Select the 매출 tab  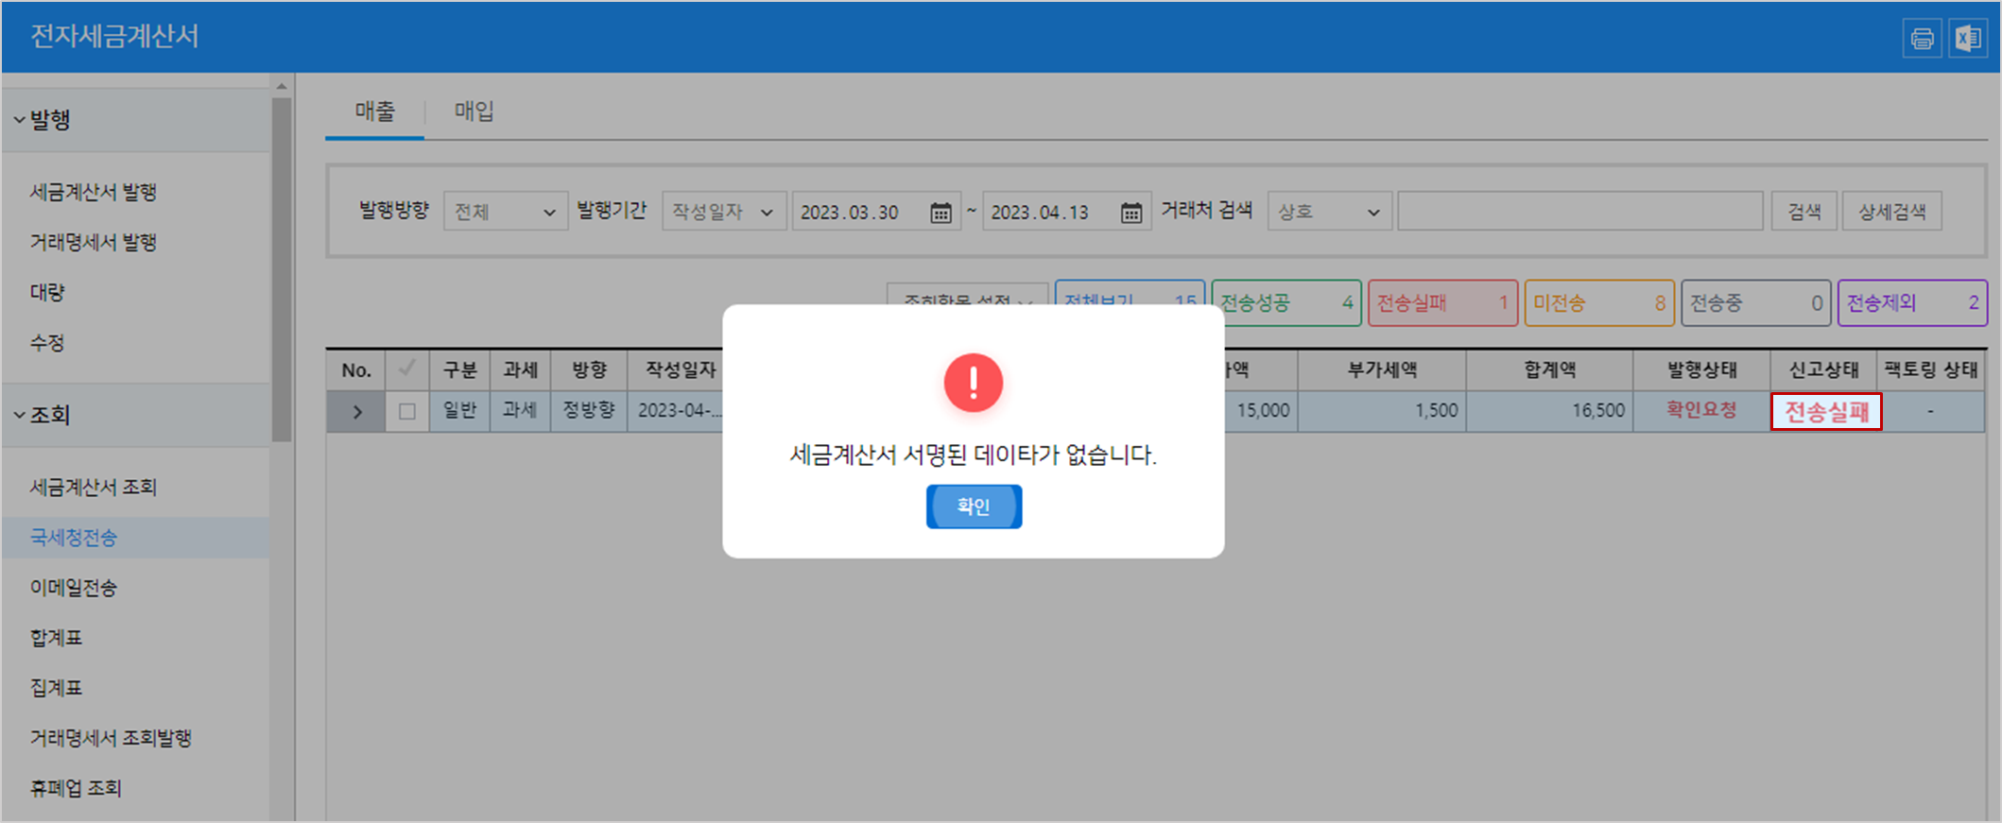[374, 111]
